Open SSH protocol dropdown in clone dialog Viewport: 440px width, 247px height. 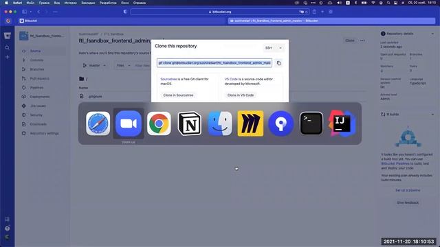[x=274, y=48]
